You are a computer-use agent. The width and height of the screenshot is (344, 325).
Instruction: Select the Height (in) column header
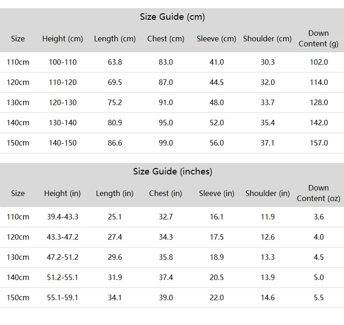[62, 193]
